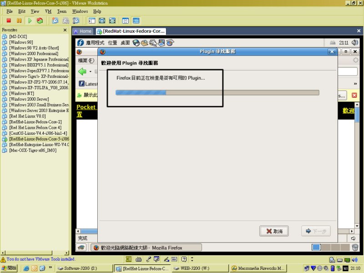Click Macromedia Fireworks taskbar button
Viewport: 364px width, 273px height.
pos(258,268)
